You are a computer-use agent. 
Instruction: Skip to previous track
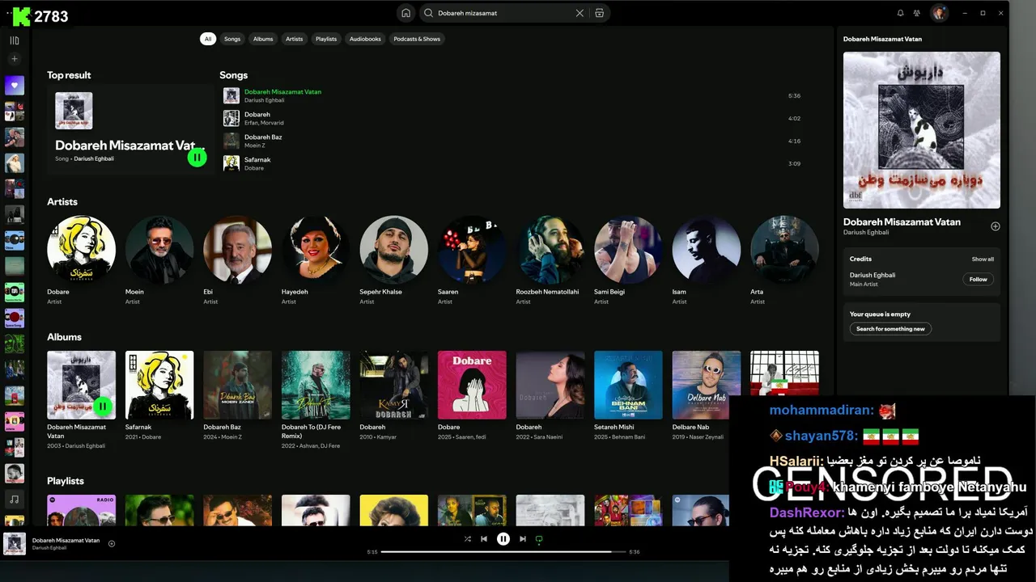484,539
